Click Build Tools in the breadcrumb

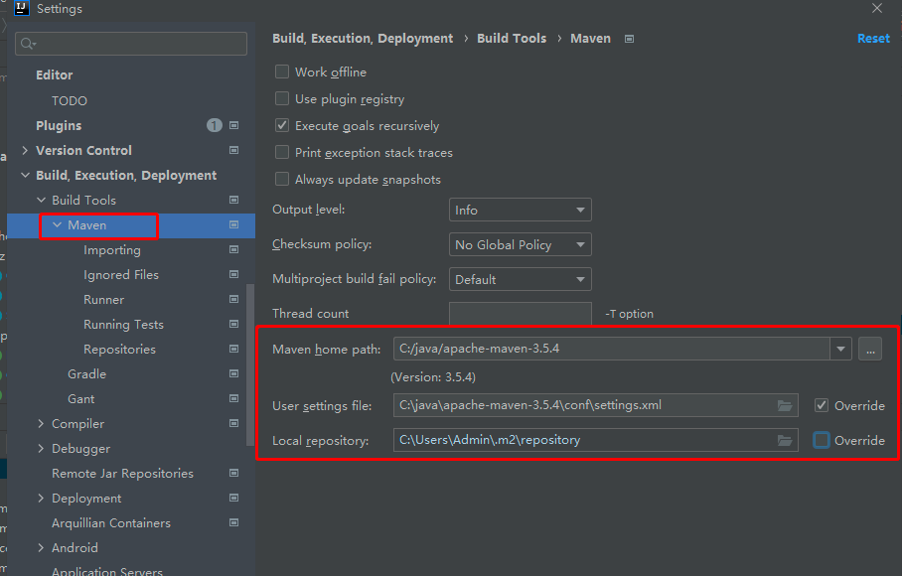(x=512, y=39)
